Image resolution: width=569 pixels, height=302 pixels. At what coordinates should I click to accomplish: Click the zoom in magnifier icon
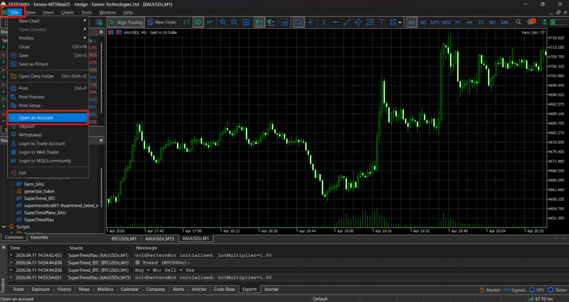[223, 22]
